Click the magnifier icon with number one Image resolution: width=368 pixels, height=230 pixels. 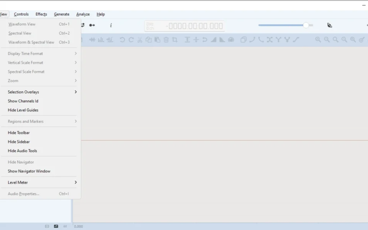pyautogui.click(x=344, y=39)
